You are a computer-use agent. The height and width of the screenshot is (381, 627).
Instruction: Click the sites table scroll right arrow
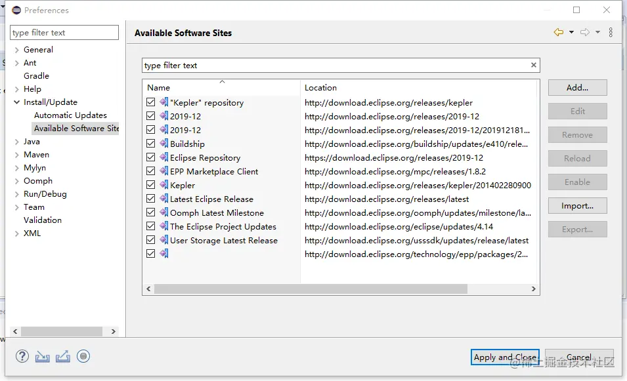click(x=533, y=289)
